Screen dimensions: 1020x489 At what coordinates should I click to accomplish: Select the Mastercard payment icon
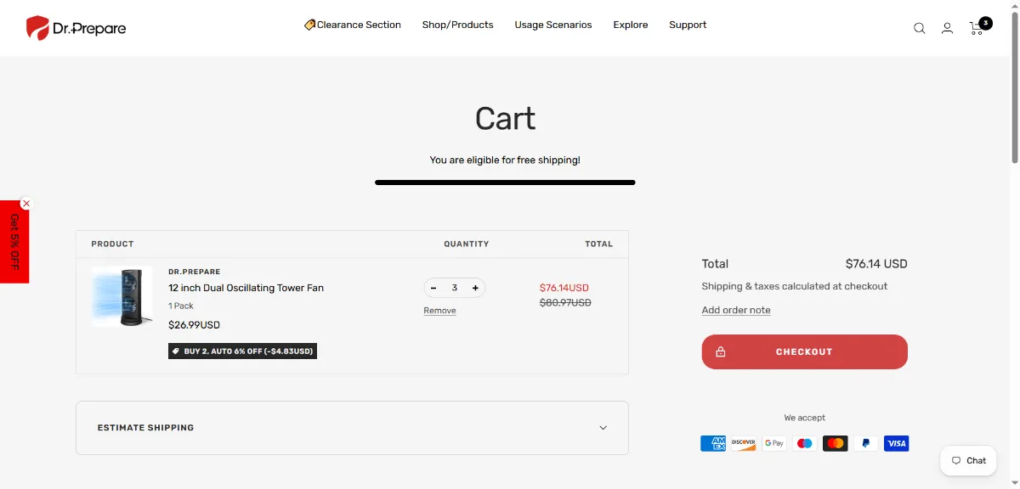[x=836, y=443]
